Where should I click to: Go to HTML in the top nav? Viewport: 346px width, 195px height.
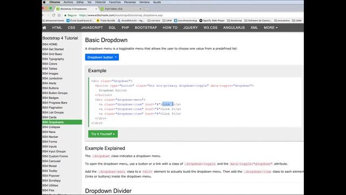tap(57, 28)
